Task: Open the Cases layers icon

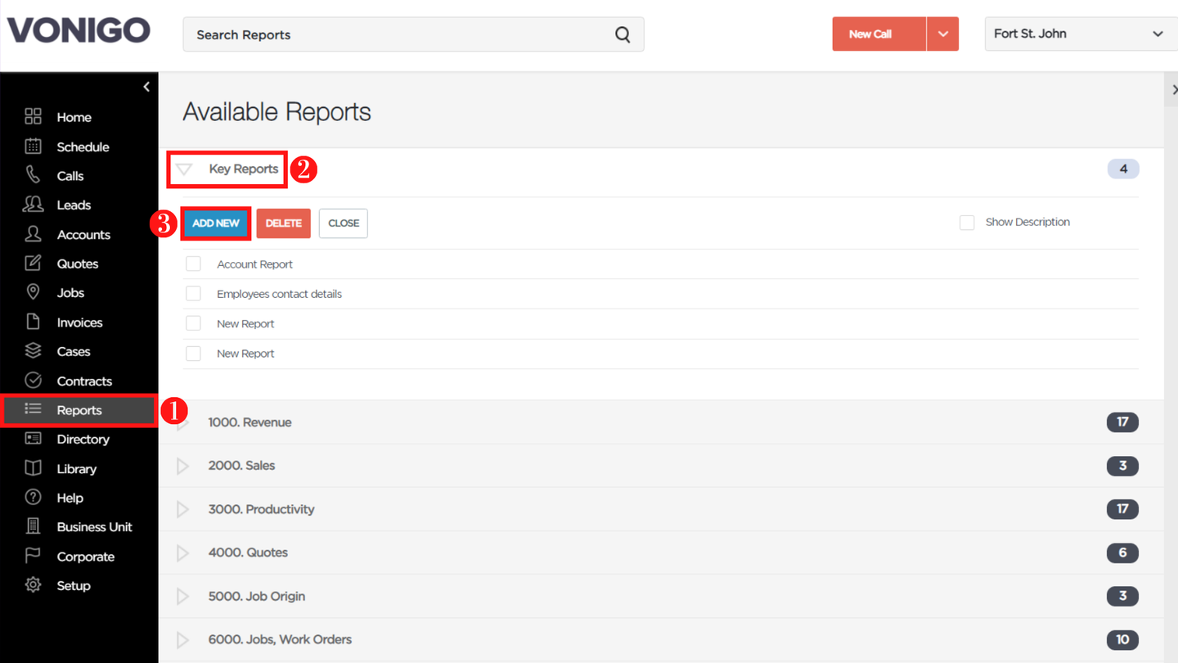Action: [33, 351]
